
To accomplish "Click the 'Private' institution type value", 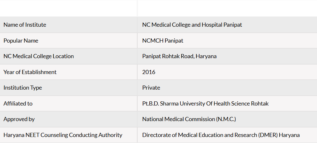I will click(151, 88).
